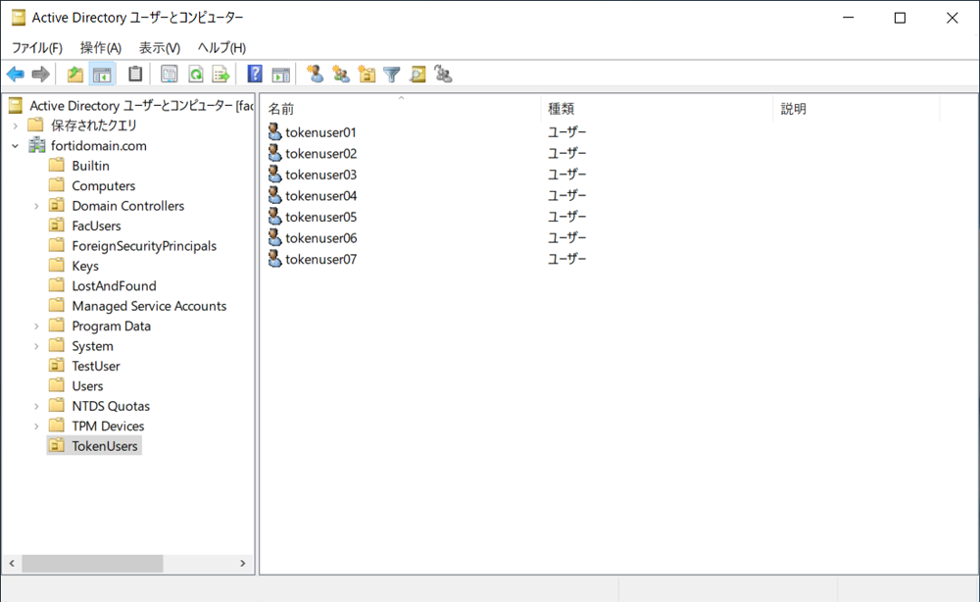Screen dimensions: 980x602
Task: Open filter options with the funnel icon
Action: pos(392,75)
